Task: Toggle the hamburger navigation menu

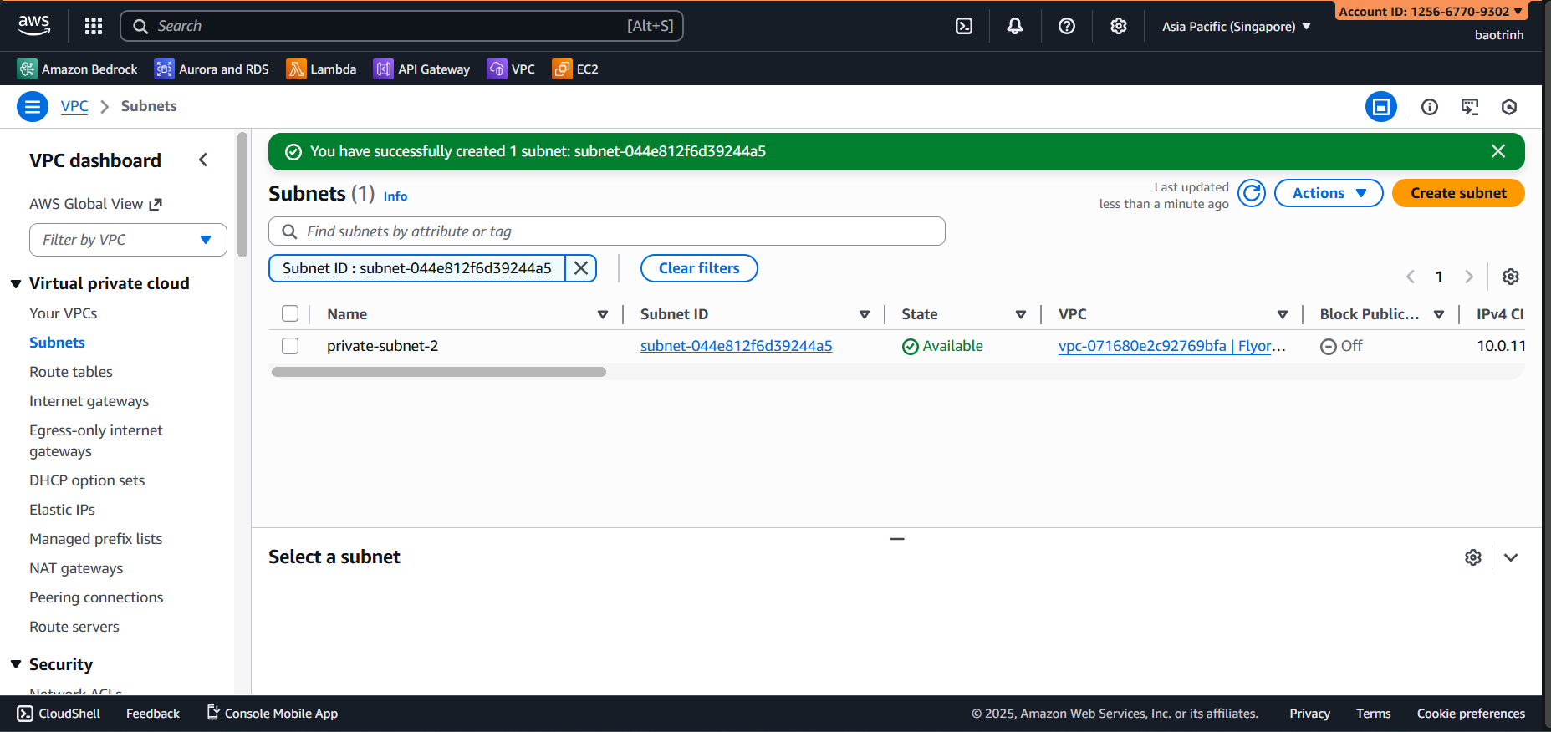Action: click(x=33, y=107)
